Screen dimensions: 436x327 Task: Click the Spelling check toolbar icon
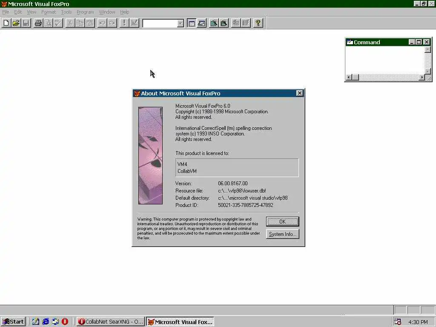pos(58,23)
